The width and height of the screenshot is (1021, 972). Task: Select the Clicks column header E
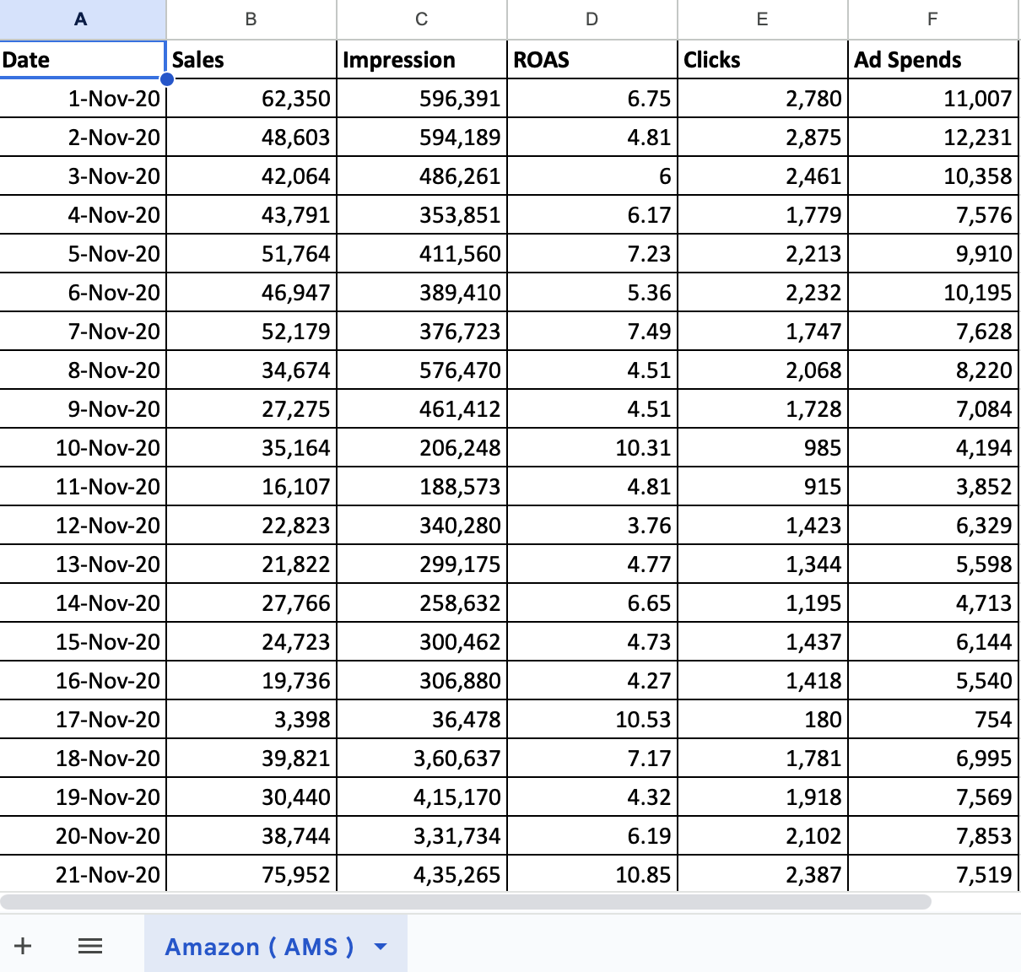click(762, 19)
